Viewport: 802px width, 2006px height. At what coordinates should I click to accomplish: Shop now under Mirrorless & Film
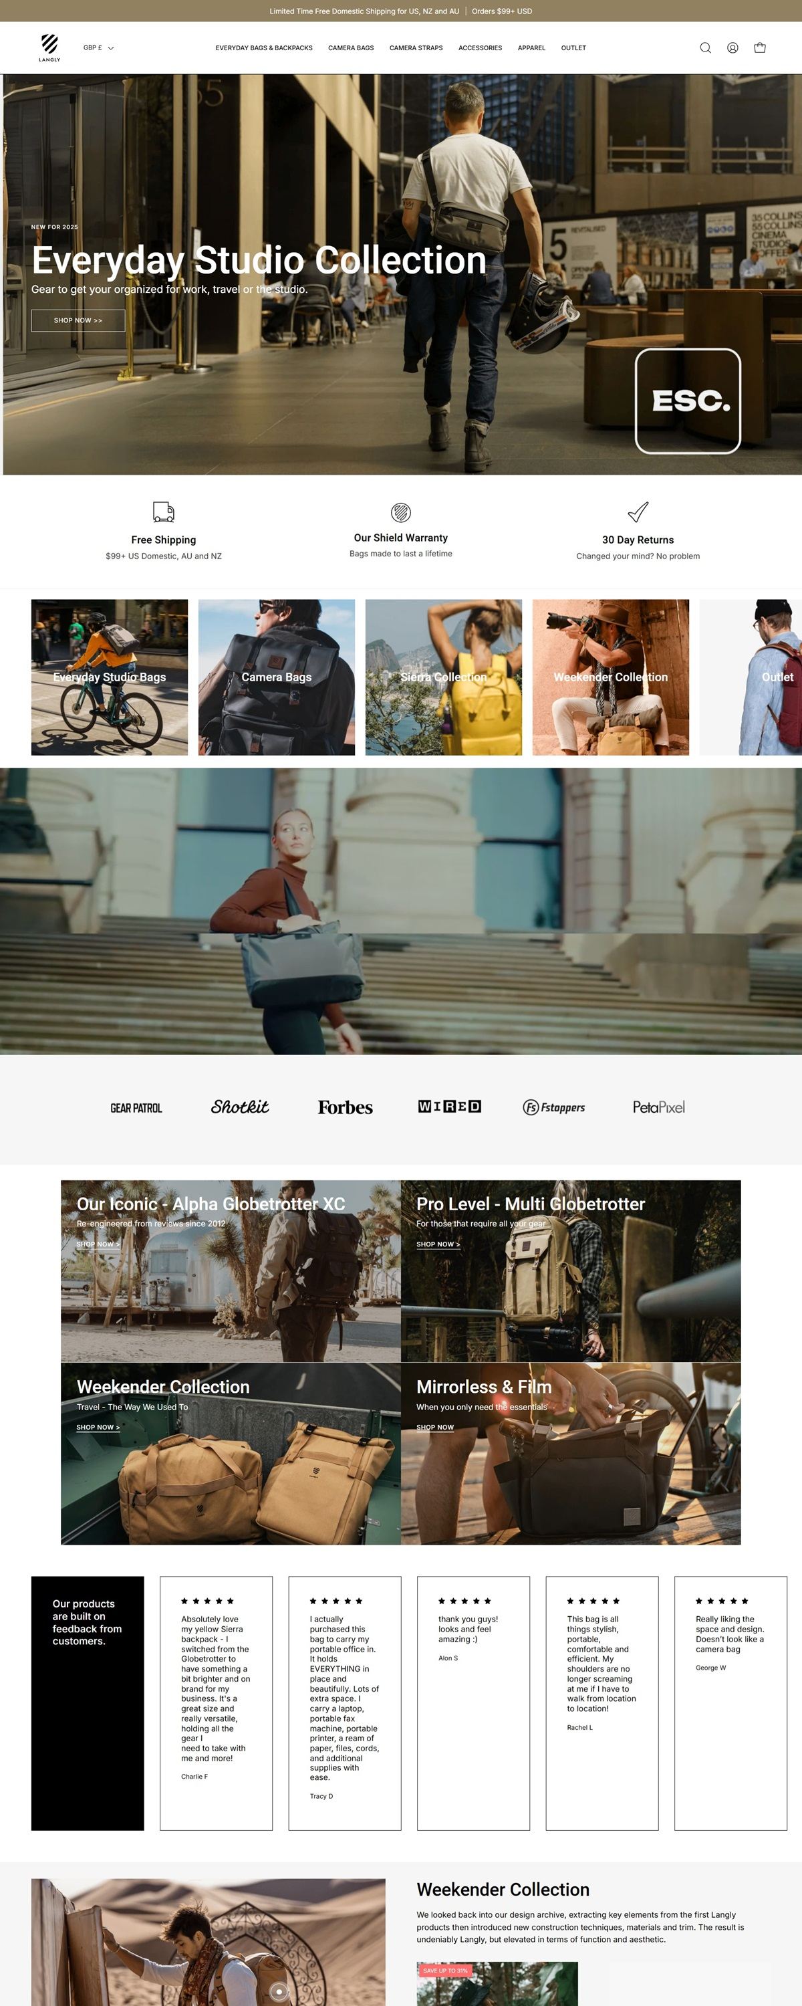[x=435, y=1428]
